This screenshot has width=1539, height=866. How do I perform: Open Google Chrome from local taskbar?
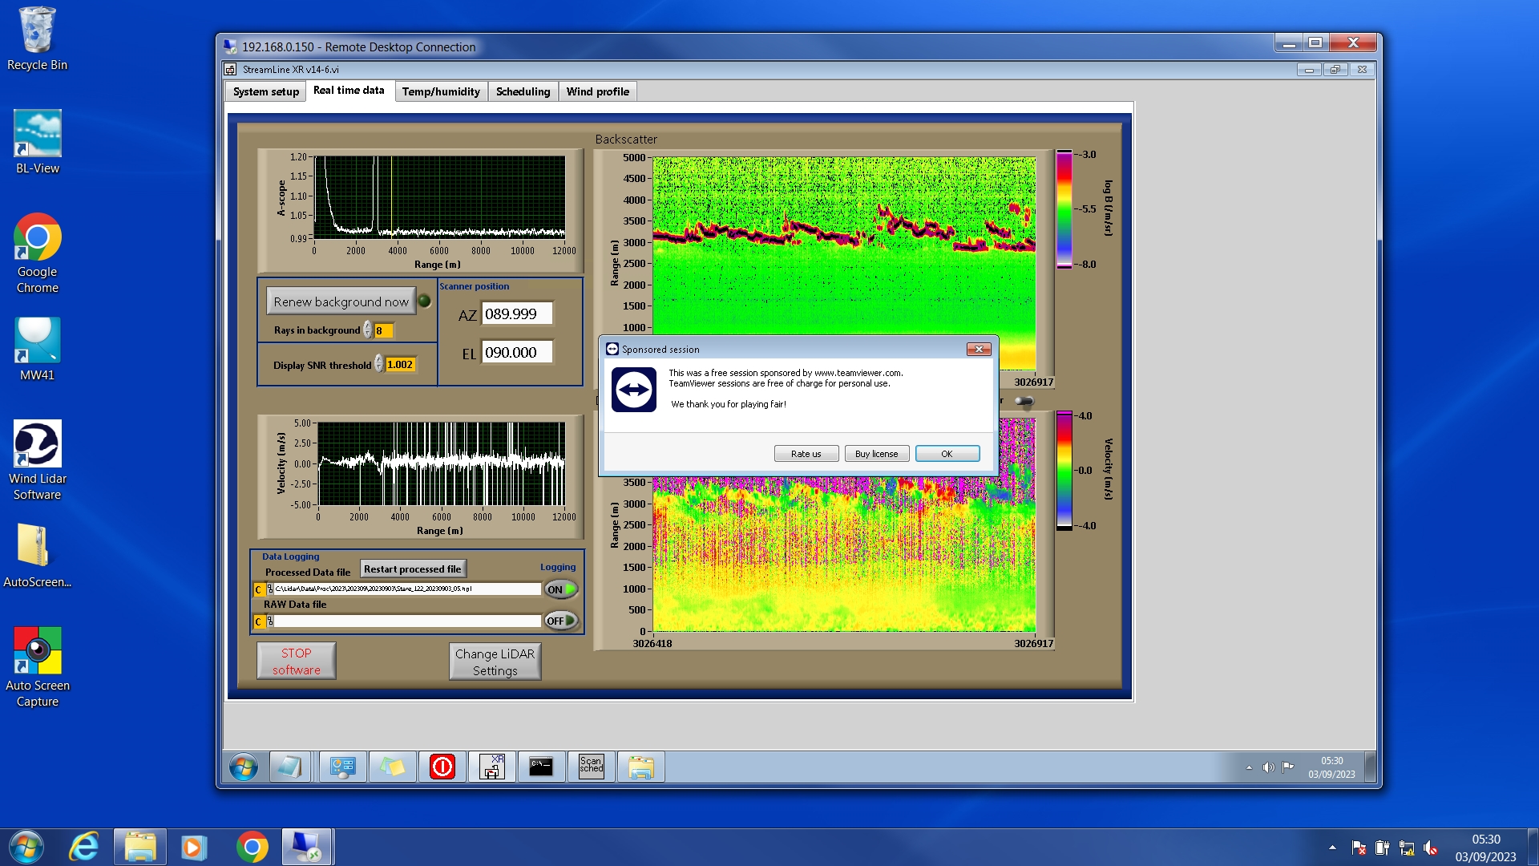click(252, 847)
